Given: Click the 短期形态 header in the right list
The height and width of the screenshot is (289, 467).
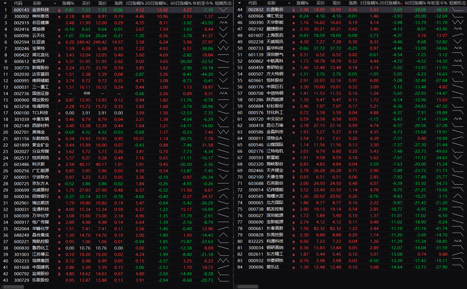Looking at the screenshot, I should point(458,3).
